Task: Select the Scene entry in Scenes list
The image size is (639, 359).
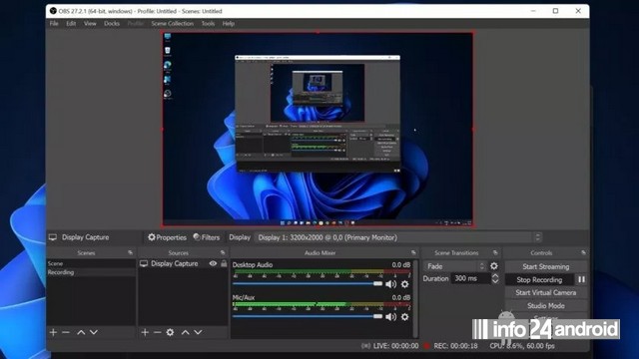Action: (91, 263)
